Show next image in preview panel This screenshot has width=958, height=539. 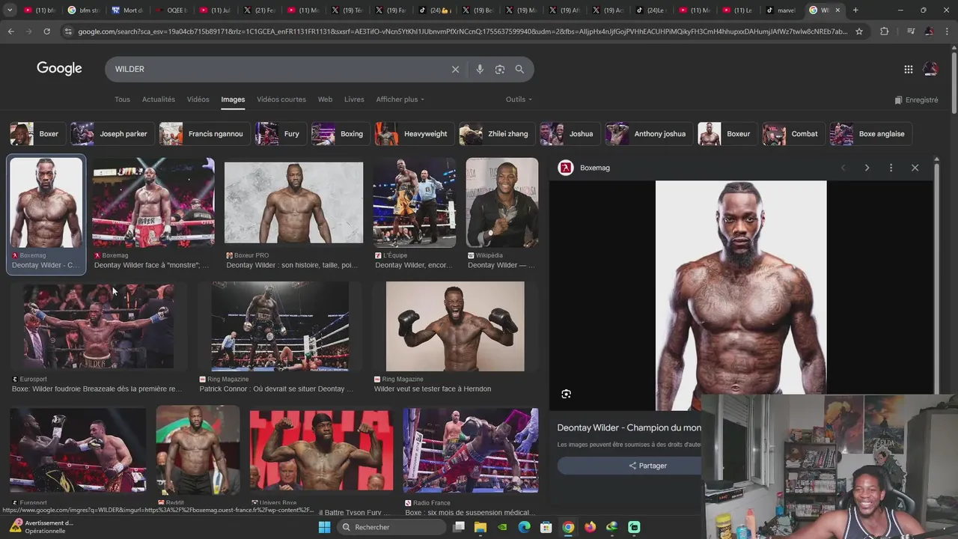click(867, 168)
